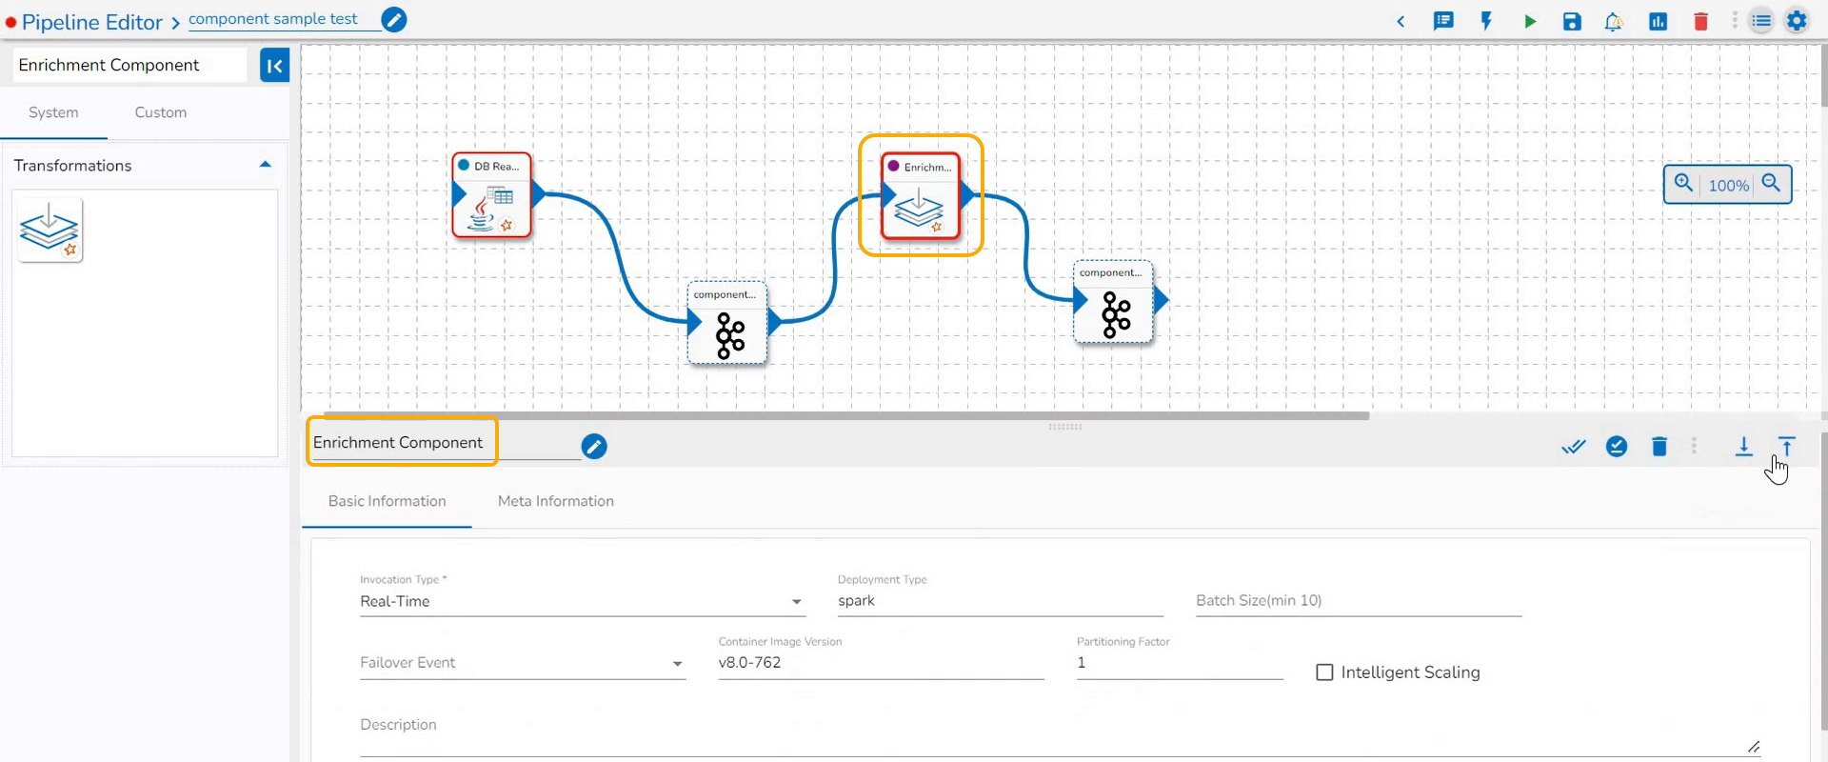This screenshot has width=1828, height=762.
Task: Run the pipeline with the green play icon
Action: (1529, 21)
